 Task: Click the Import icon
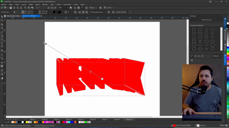pos(49,8)
